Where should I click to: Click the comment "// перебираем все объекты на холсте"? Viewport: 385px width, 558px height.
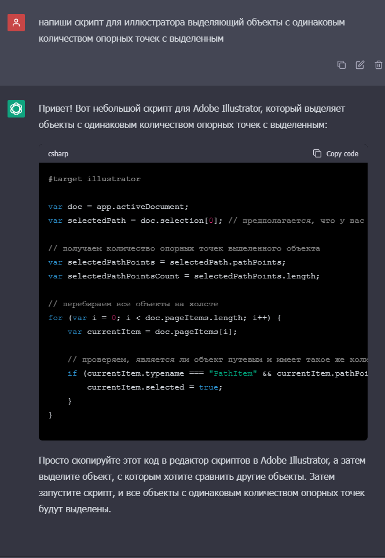point(133,304)
